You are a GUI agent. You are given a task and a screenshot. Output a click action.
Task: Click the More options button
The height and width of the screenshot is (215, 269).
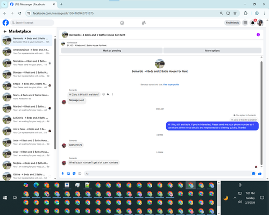pos(213,51)
